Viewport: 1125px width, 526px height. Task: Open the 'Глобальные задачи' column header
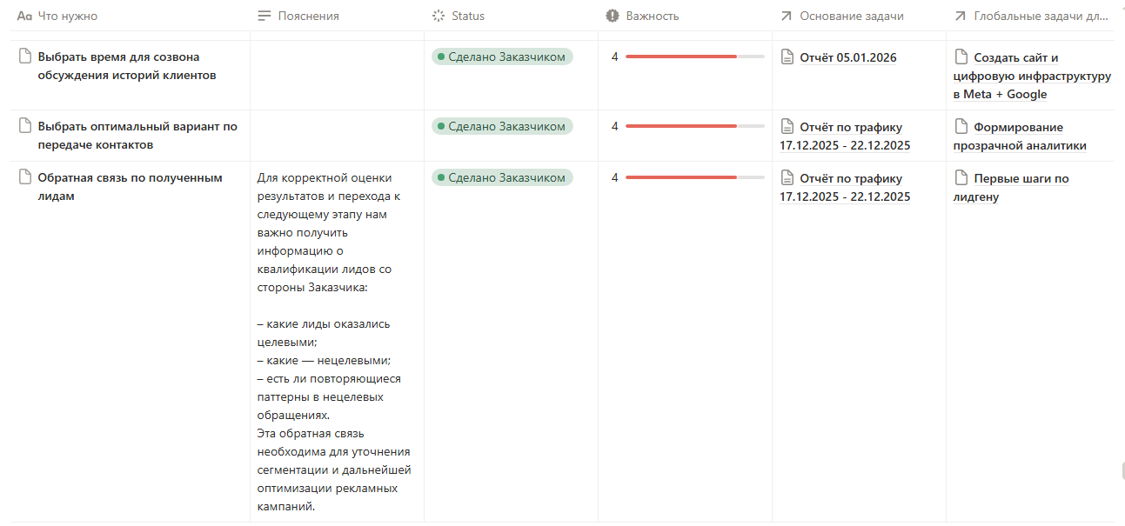pos(1030,16)
